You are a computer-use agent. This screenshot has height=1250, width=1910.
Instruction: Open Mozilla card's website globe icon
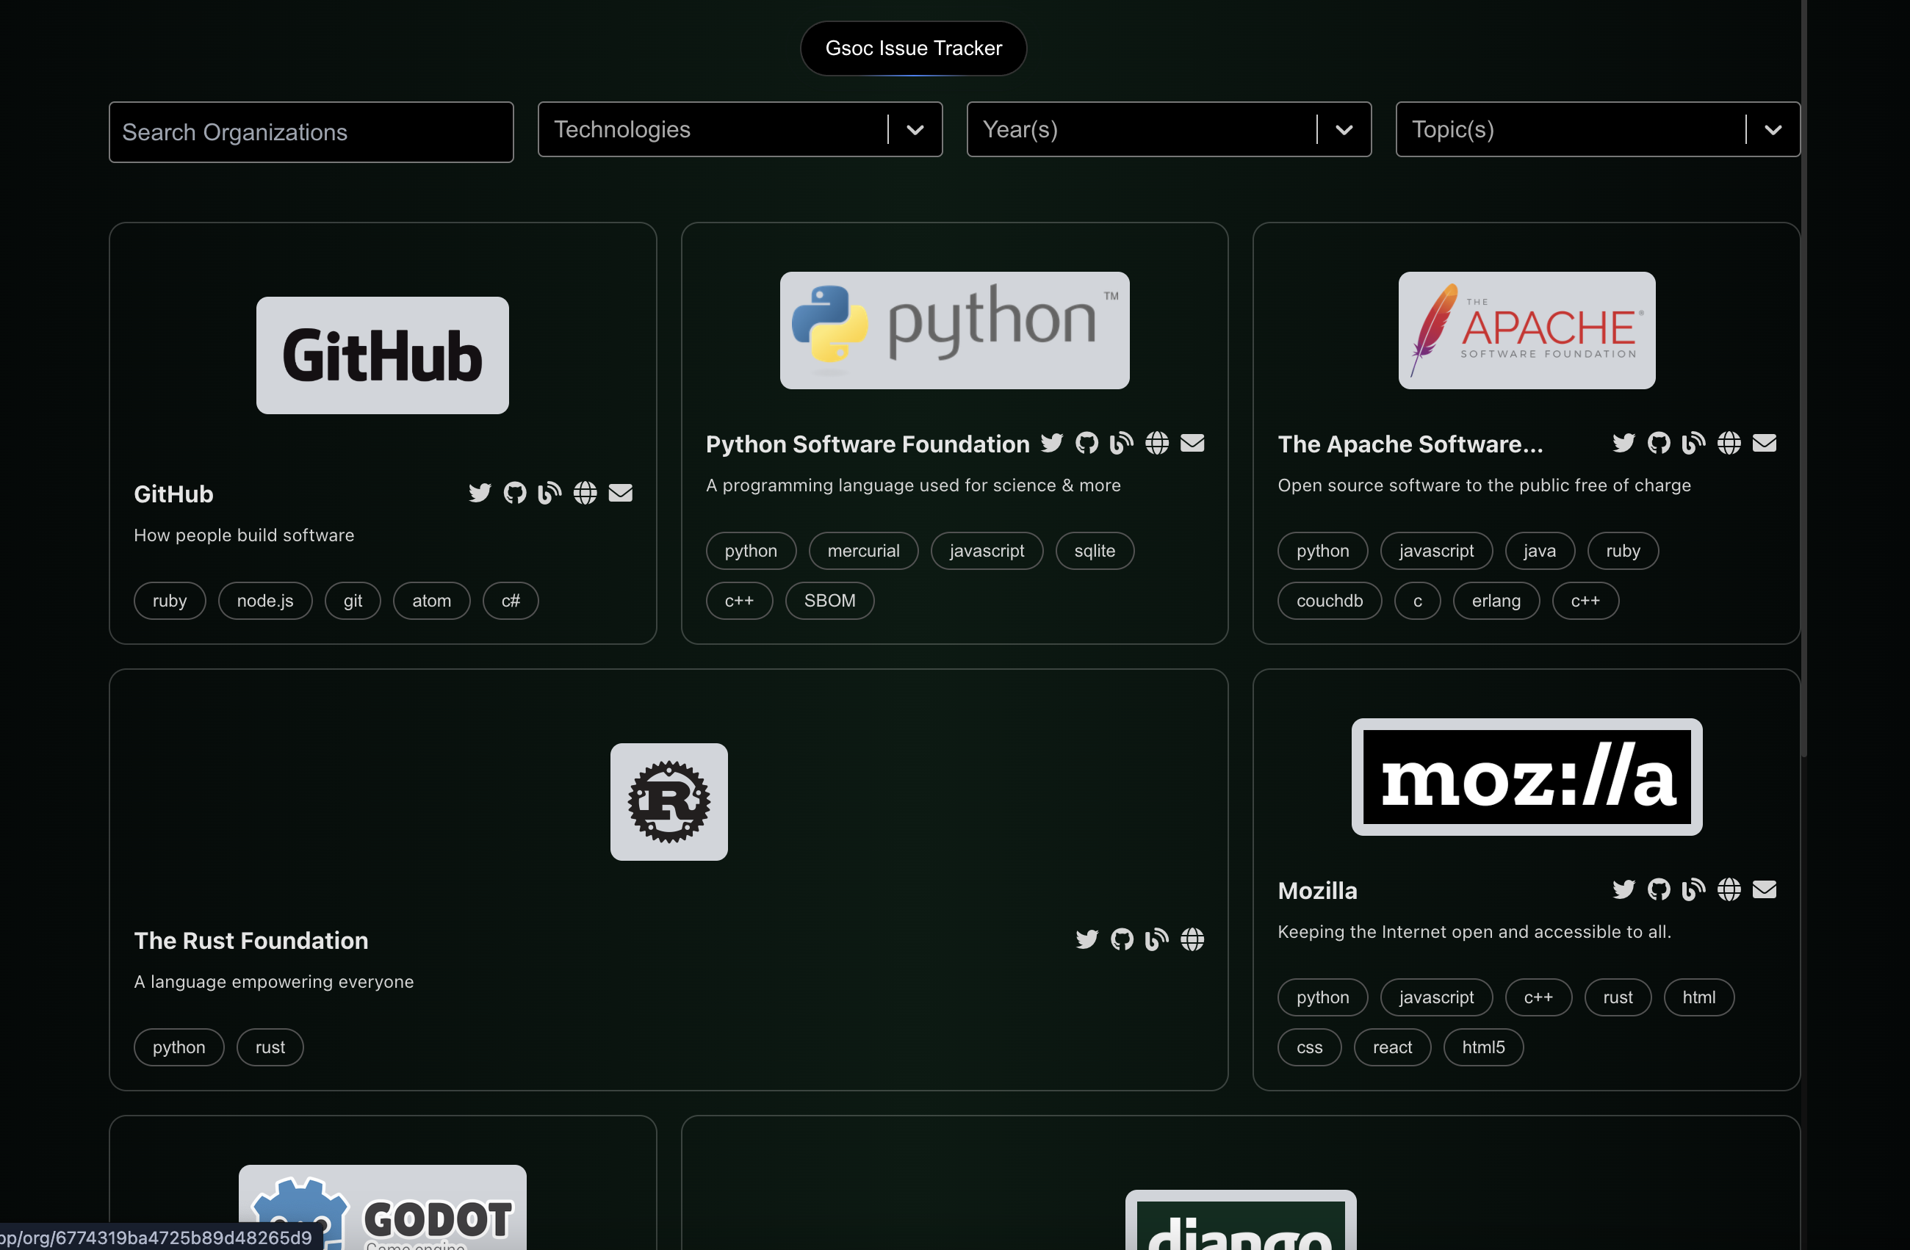(1729, 890)
